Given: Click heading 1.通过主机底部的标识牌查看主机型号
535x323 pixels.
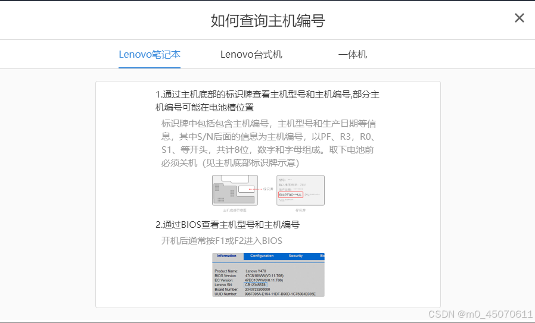Looking at the screenshot, I should tap(267, 101).
